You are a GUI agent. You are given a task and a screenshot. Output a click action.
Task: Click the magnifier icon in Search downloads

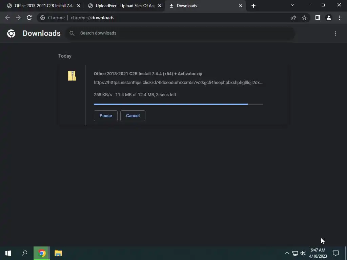(x=72, y=33)
